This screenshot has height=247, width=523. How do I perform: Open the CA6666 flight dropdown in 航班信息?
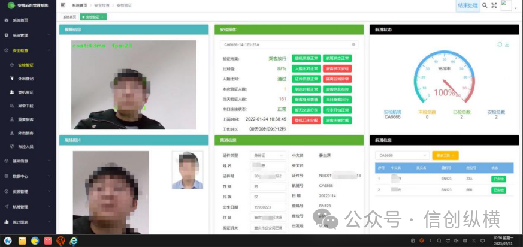pyautogui.click(x=402, y=155)
